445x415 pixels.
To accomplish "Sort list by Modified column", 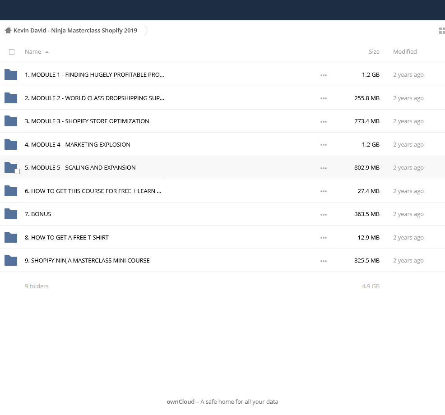I will [x=405, y=51].
